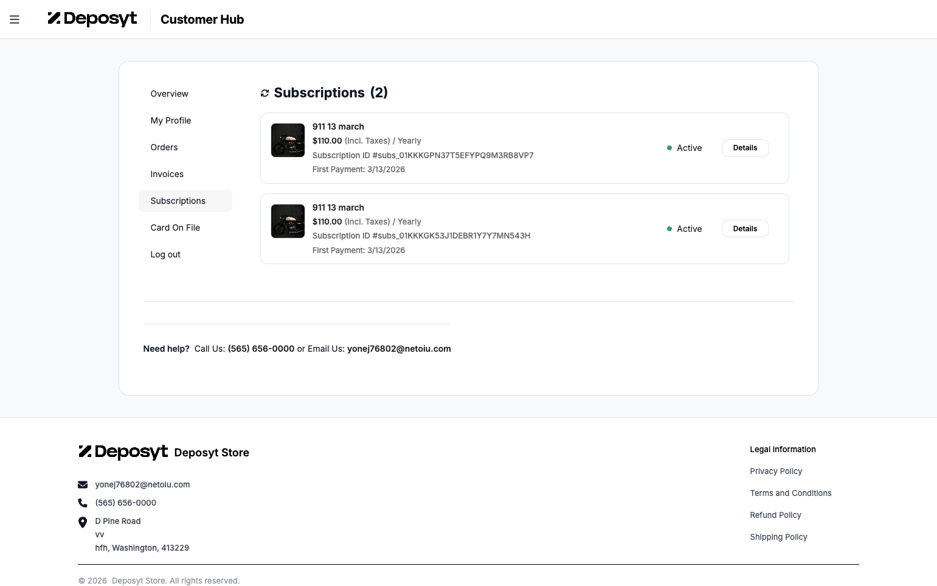Screen dimensions: 937x586
Task: Open the hamburger menu icon
Action: pos(15,19)
